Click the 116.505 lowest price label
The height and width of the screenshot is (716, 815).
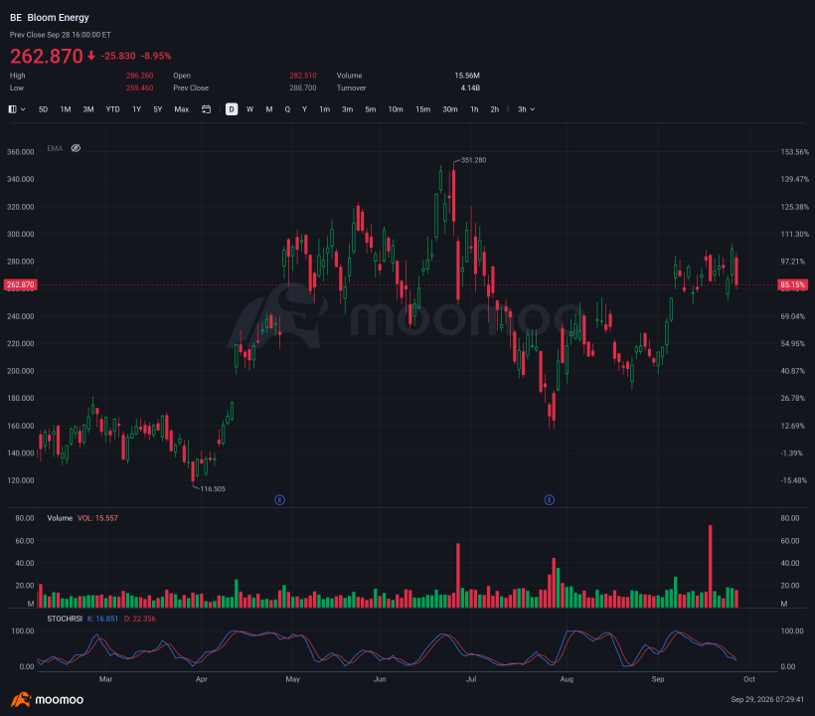[213, 489]
